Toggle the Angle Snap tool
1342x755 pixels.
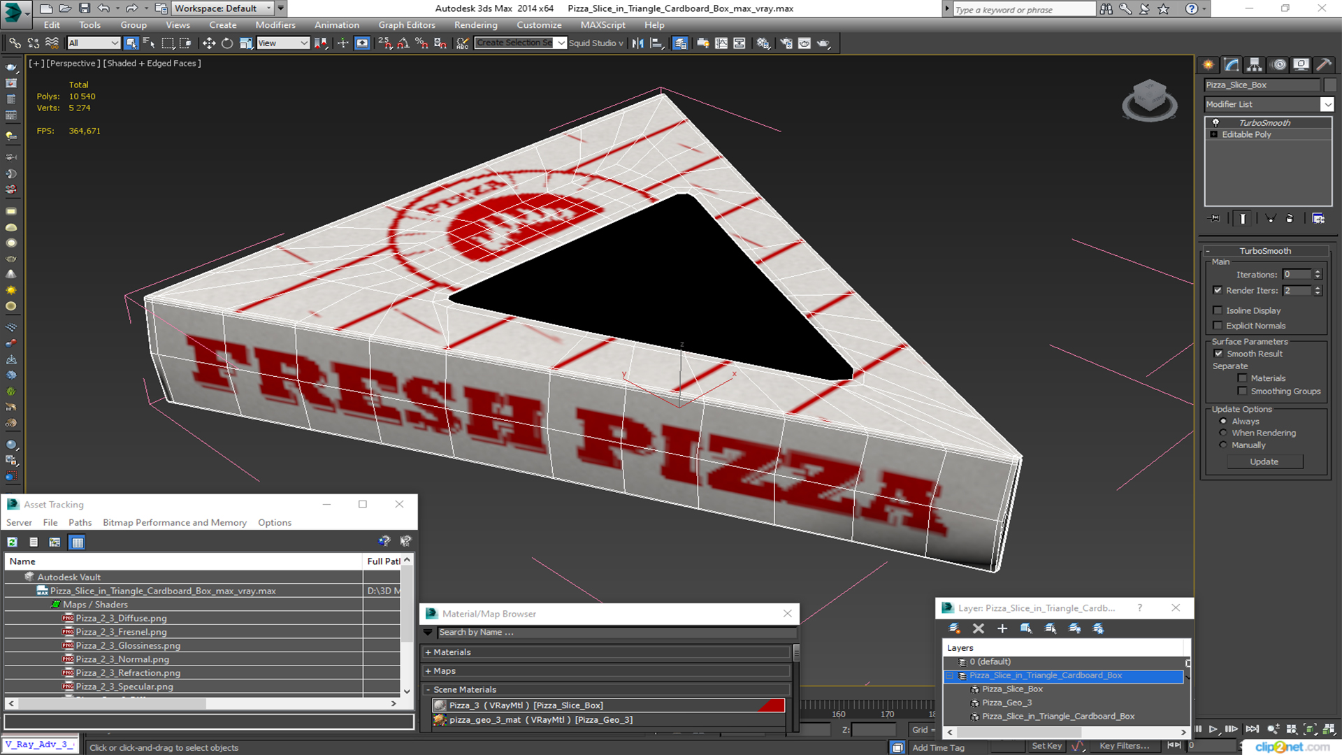tap(403, 43)
